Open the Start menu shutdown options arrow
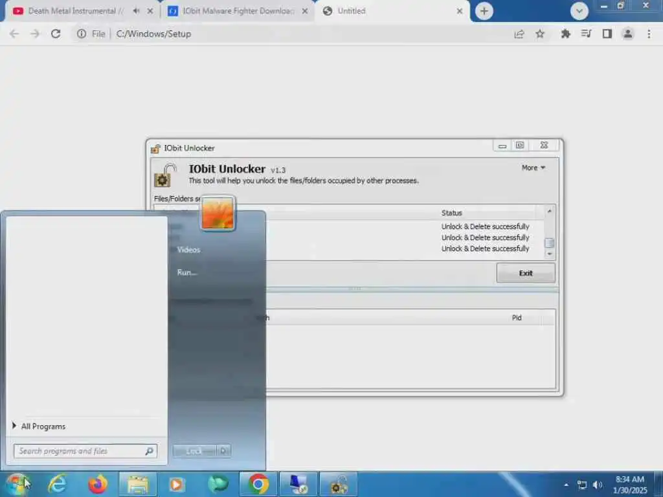The height and width of the screenshot is (497, 663). click(x=223, y=451)
